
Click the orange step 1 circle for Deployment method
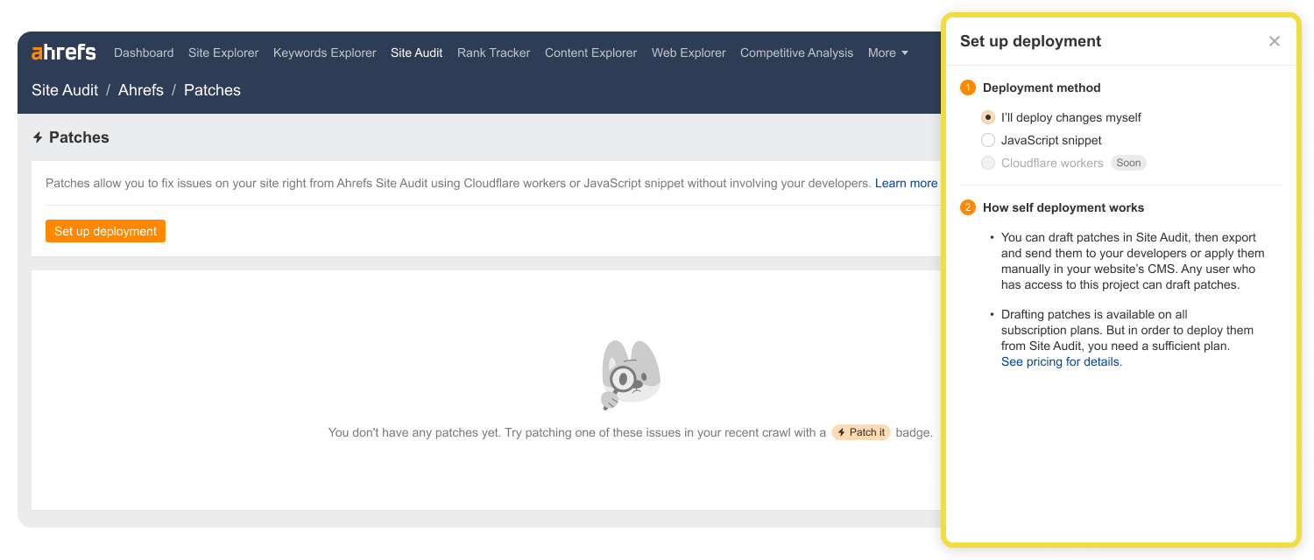[x=968, y=87]
